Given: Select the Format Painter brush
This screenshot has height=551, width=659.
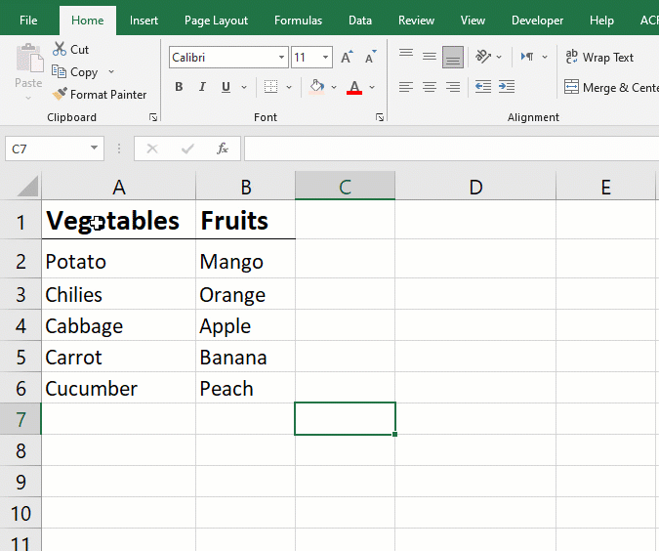Looking at the screenshot, I should 60,94.
